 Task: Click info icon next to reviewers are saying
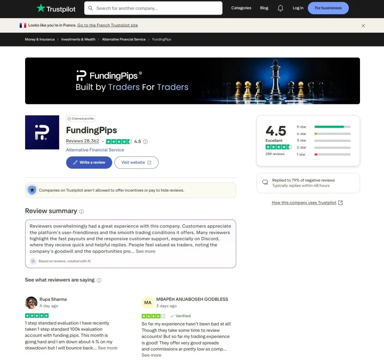tap(99, 280)
